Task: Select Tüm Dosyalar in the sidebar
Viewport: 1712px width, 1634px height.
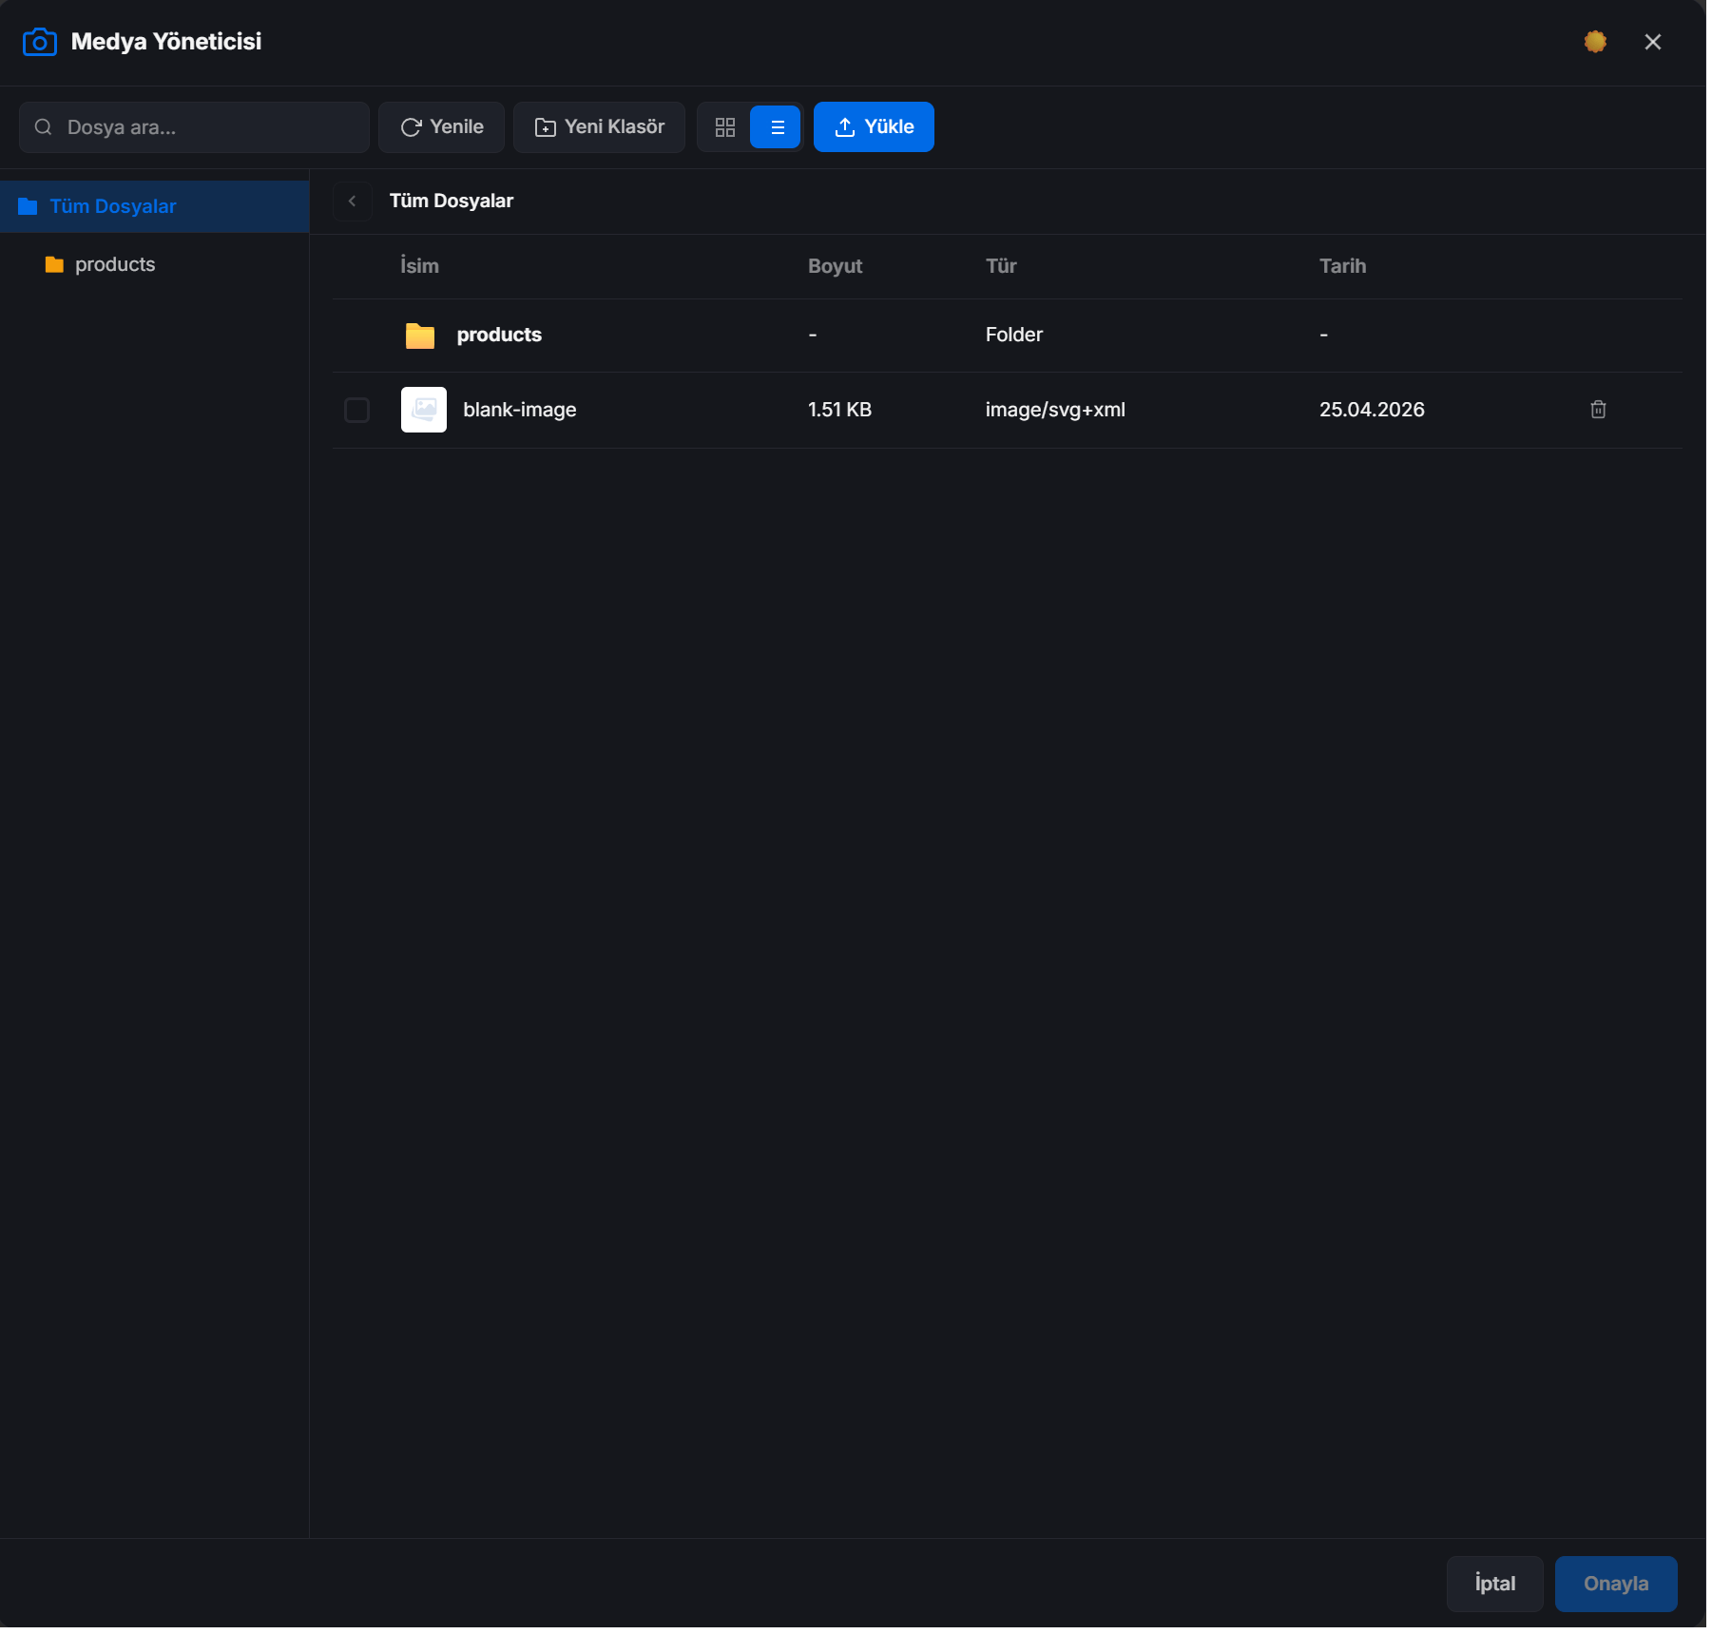Action: coord(112,205)
